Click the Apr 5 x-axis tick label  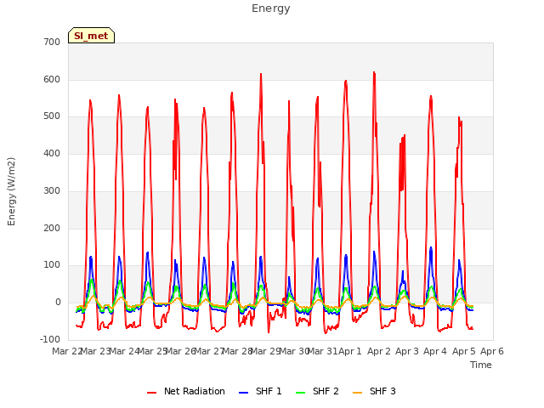tap(463, 351)
